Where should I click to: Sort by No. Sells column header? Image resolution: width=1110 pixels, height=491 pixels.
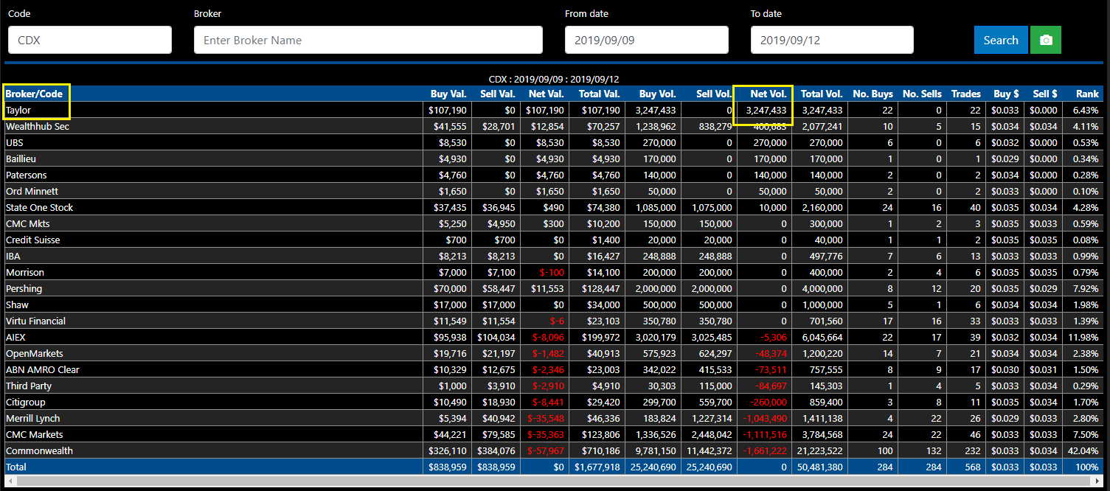[923, 94]
